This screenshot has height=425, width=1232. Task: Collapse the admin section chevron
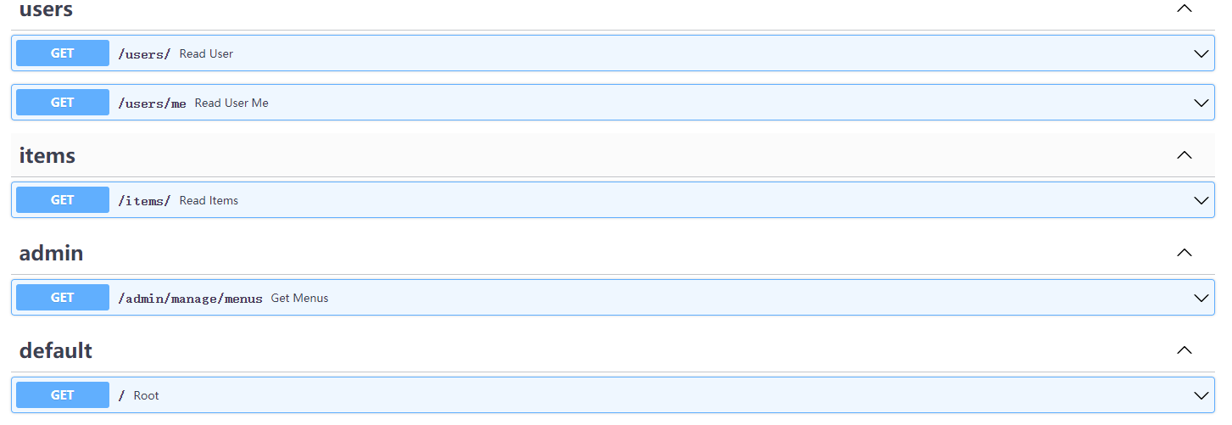click(1185, 253)
